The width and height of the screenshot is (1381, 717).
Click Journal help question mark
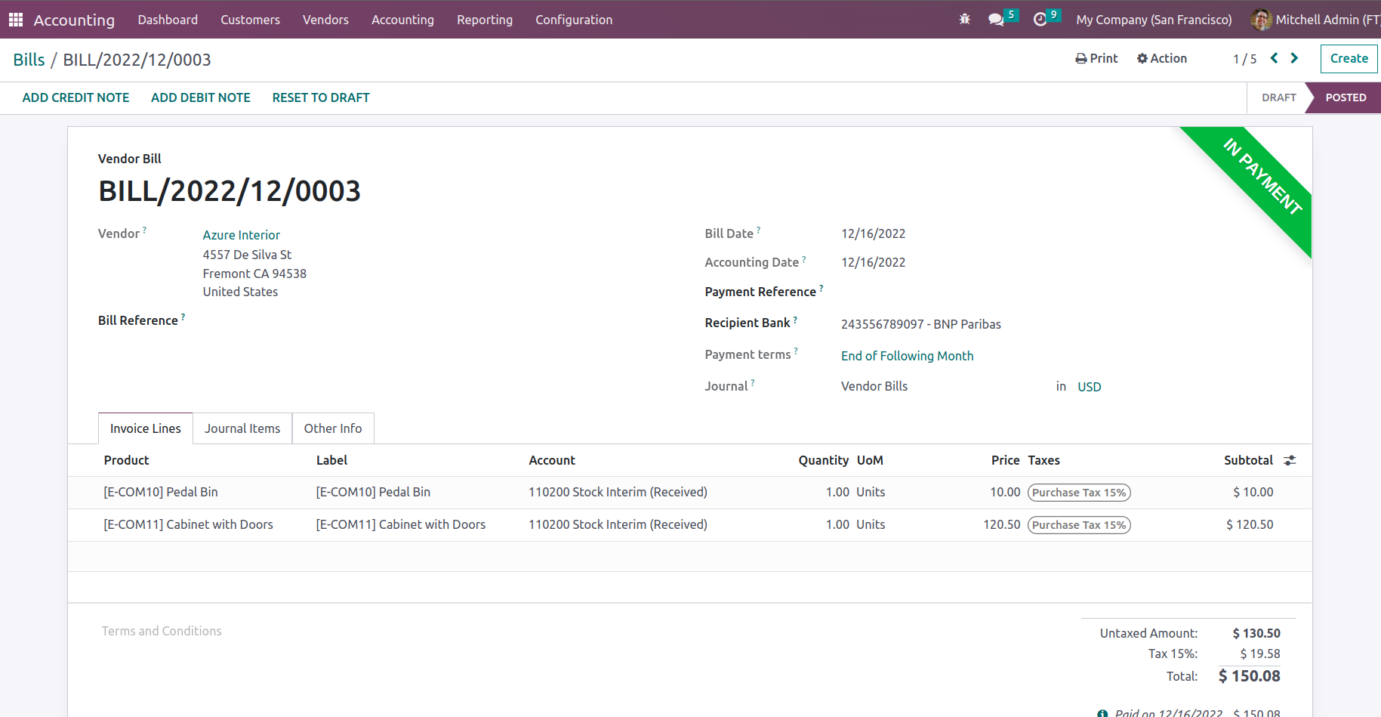pyautogui.click(x=752, y=382)
